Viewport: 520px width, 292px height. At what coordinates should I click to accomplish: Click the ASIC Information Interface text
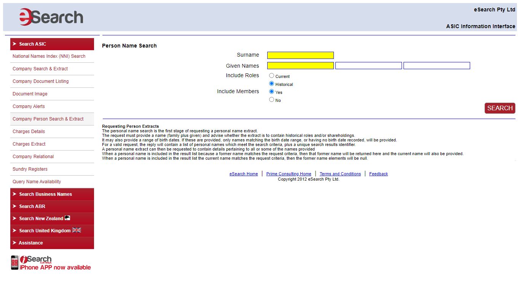pyautogui.click(x=481, y=26)
